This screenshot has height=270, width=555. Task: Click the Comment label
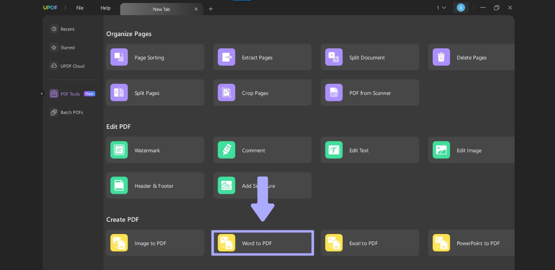[254, 150]
